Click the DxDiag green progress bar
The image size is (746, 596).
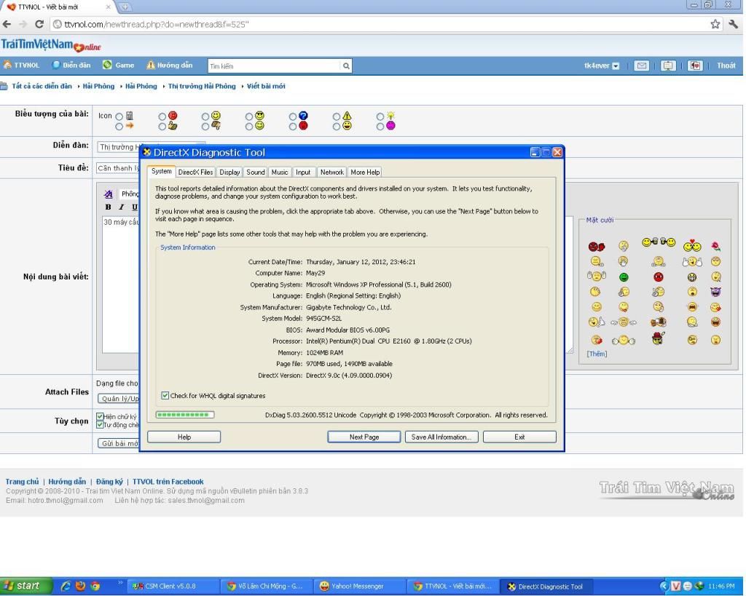click(x=185, y=415)
